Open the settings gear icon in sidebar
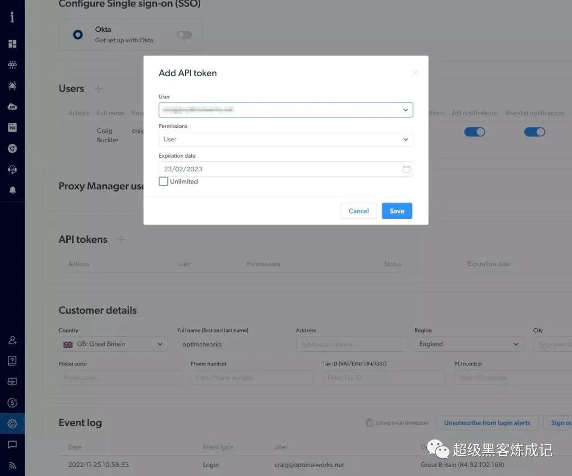 tap(13, 424)
